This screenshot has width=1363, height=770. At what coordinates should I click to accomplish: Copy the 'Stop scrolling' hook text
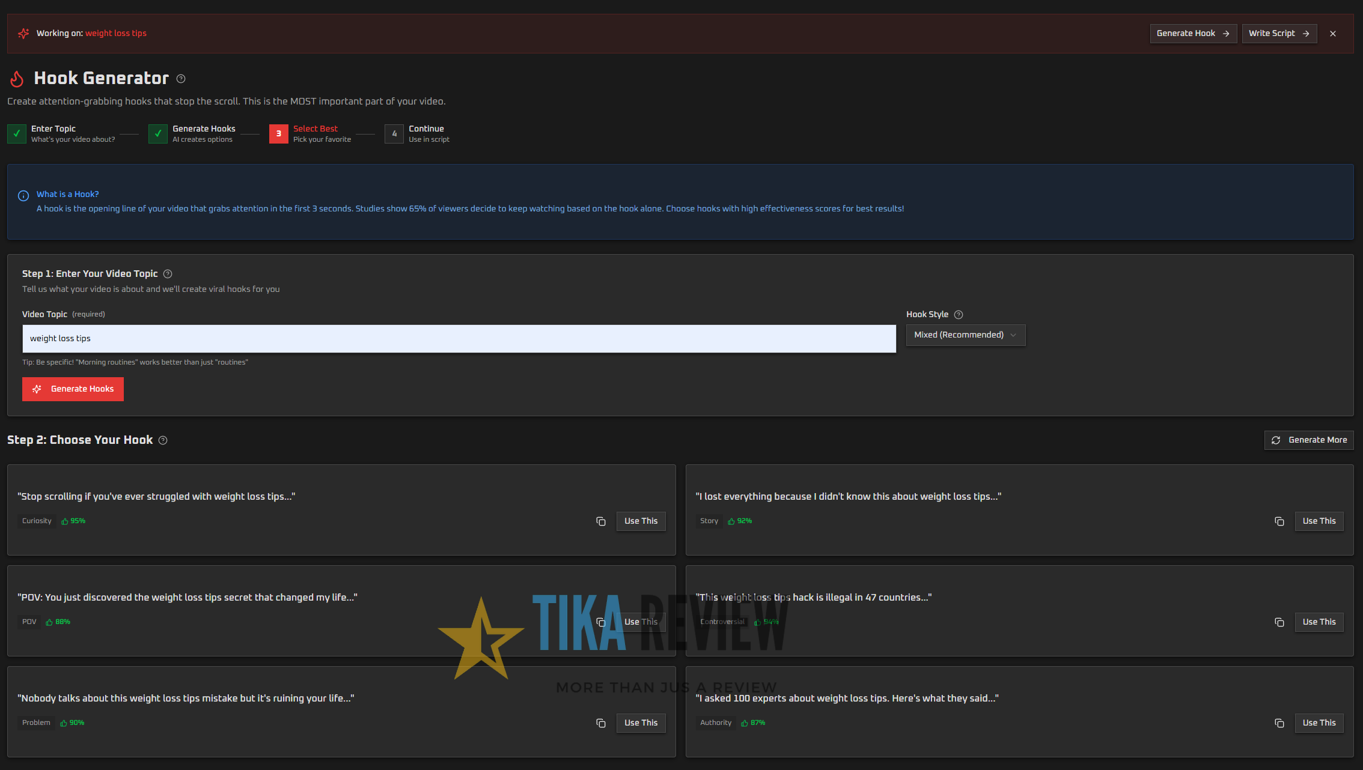coord(600,521)
